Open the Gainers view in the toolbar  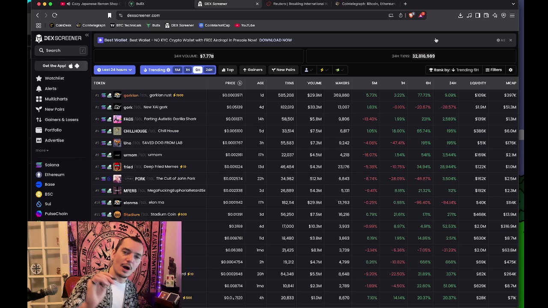tap(253, 70)
